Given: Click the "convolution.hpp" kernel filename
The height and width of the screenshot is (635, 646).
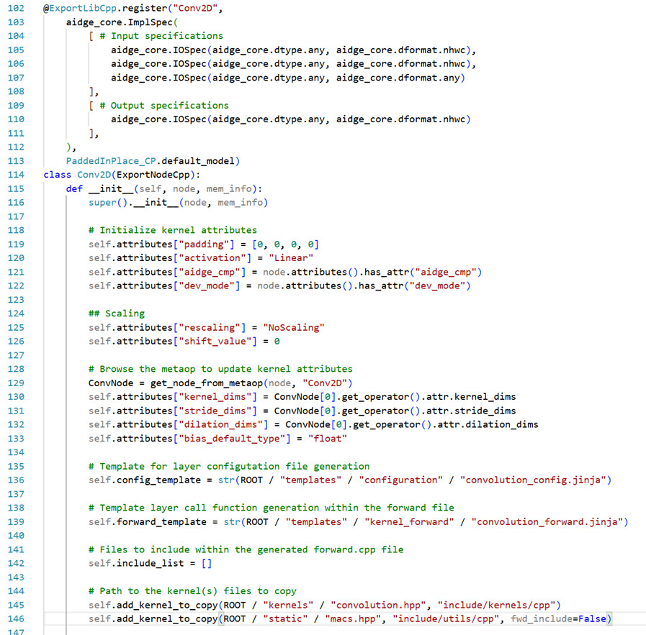Looking at the screenshot, I should 377,604.
